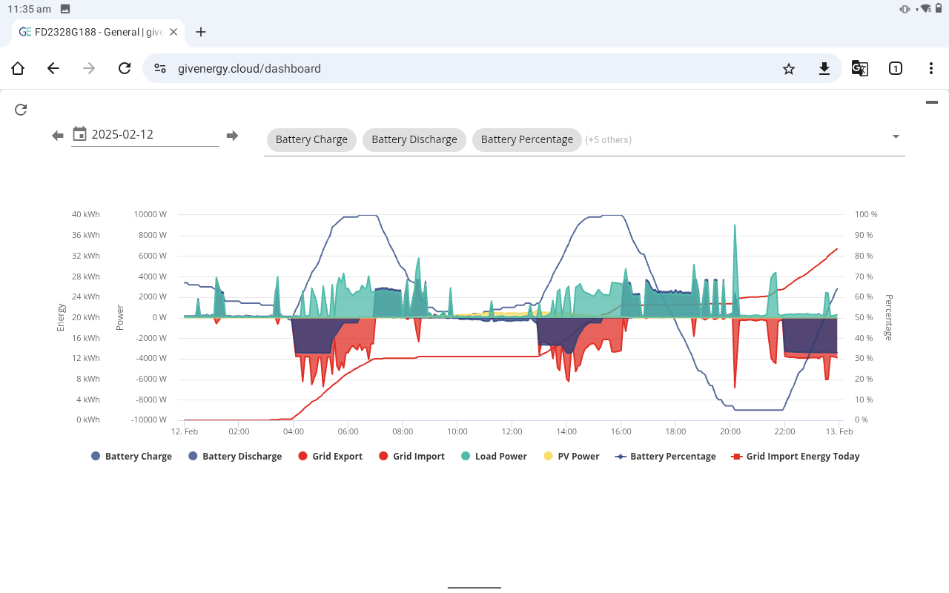Image resolution: width=949 pixels, height=593 pixels.
Task: Toggle Grid Import series in the legend
Action: coord(411,457)
